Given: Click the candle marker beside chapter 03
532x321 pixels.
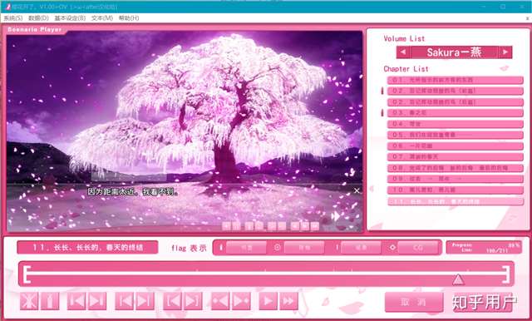Looking at the screenshot, I should tap(382, 112).
